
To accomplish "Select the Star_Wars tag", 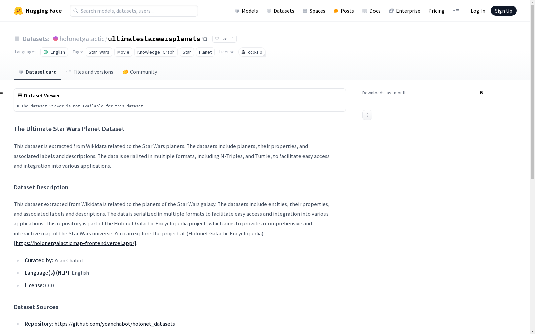I will tap(99, 52).
